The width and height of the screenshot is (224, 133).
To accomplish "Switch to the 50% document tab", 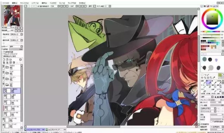I will point(35,130).
